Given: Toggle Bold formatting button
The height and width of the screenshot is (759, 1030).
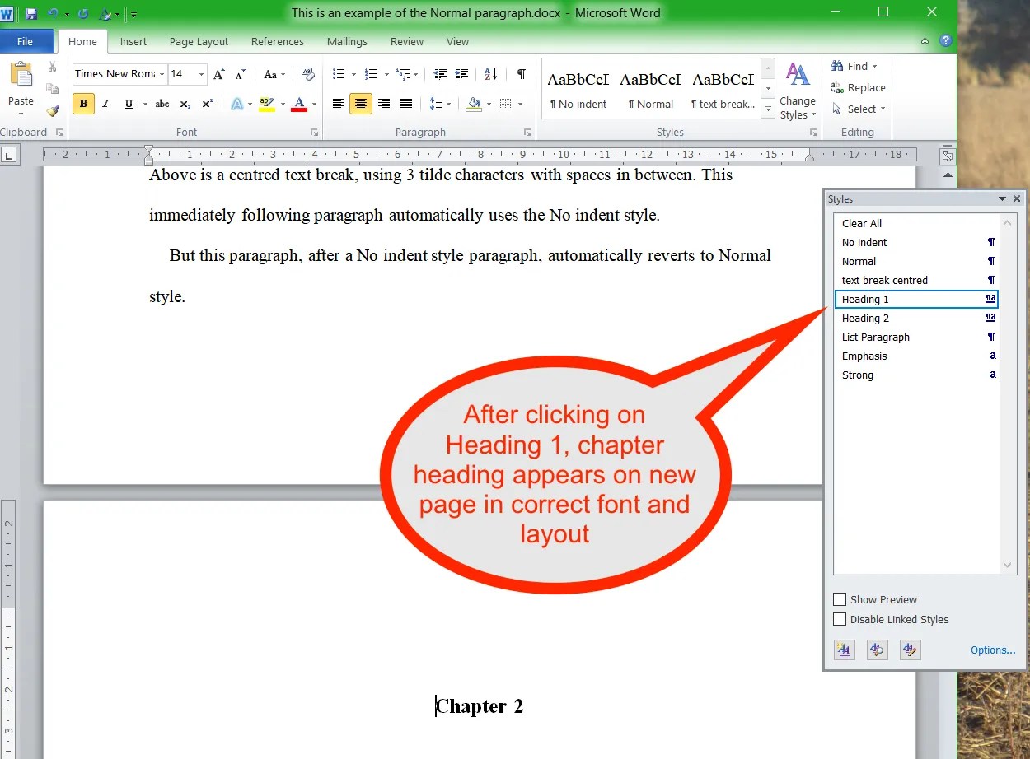Looking at the screenshot, I should [83, 104].
